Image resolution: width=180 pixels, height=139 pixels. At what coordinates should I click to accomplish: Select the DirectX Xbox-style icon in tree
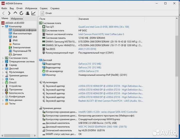(6, 83)
